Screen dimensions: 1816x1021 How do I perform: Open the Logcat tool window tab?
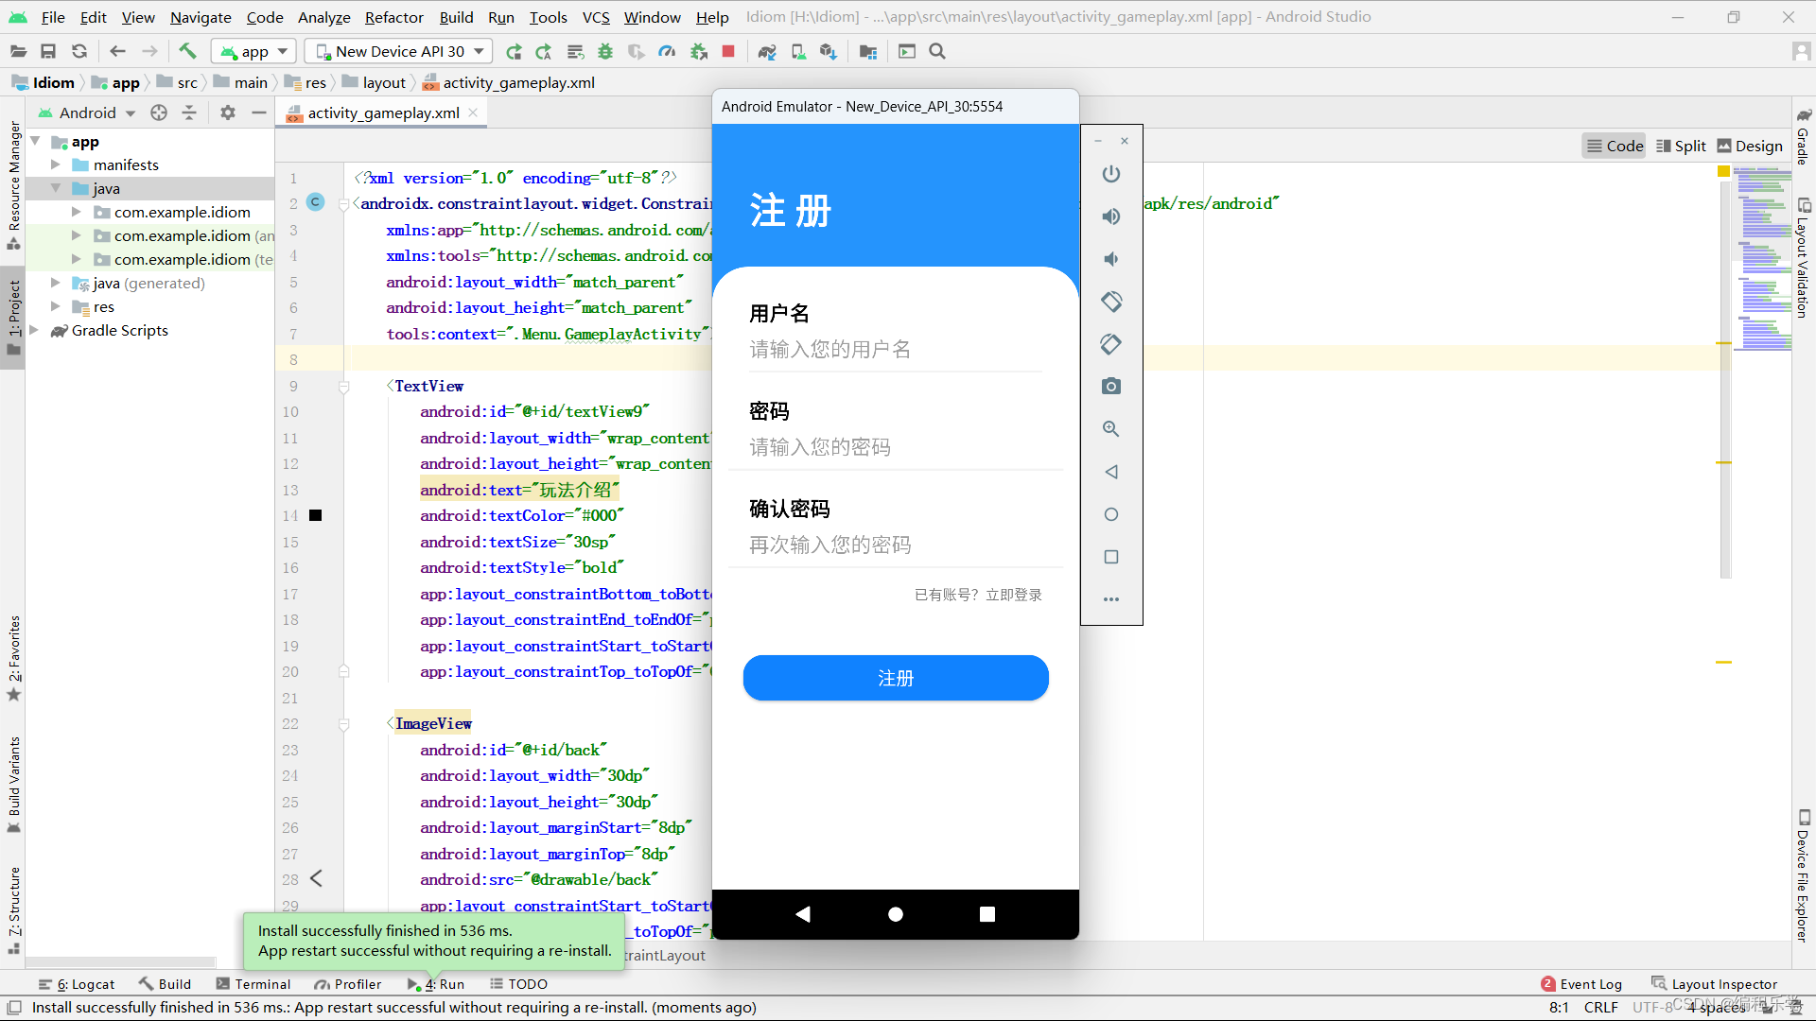(x=78, y=984)
